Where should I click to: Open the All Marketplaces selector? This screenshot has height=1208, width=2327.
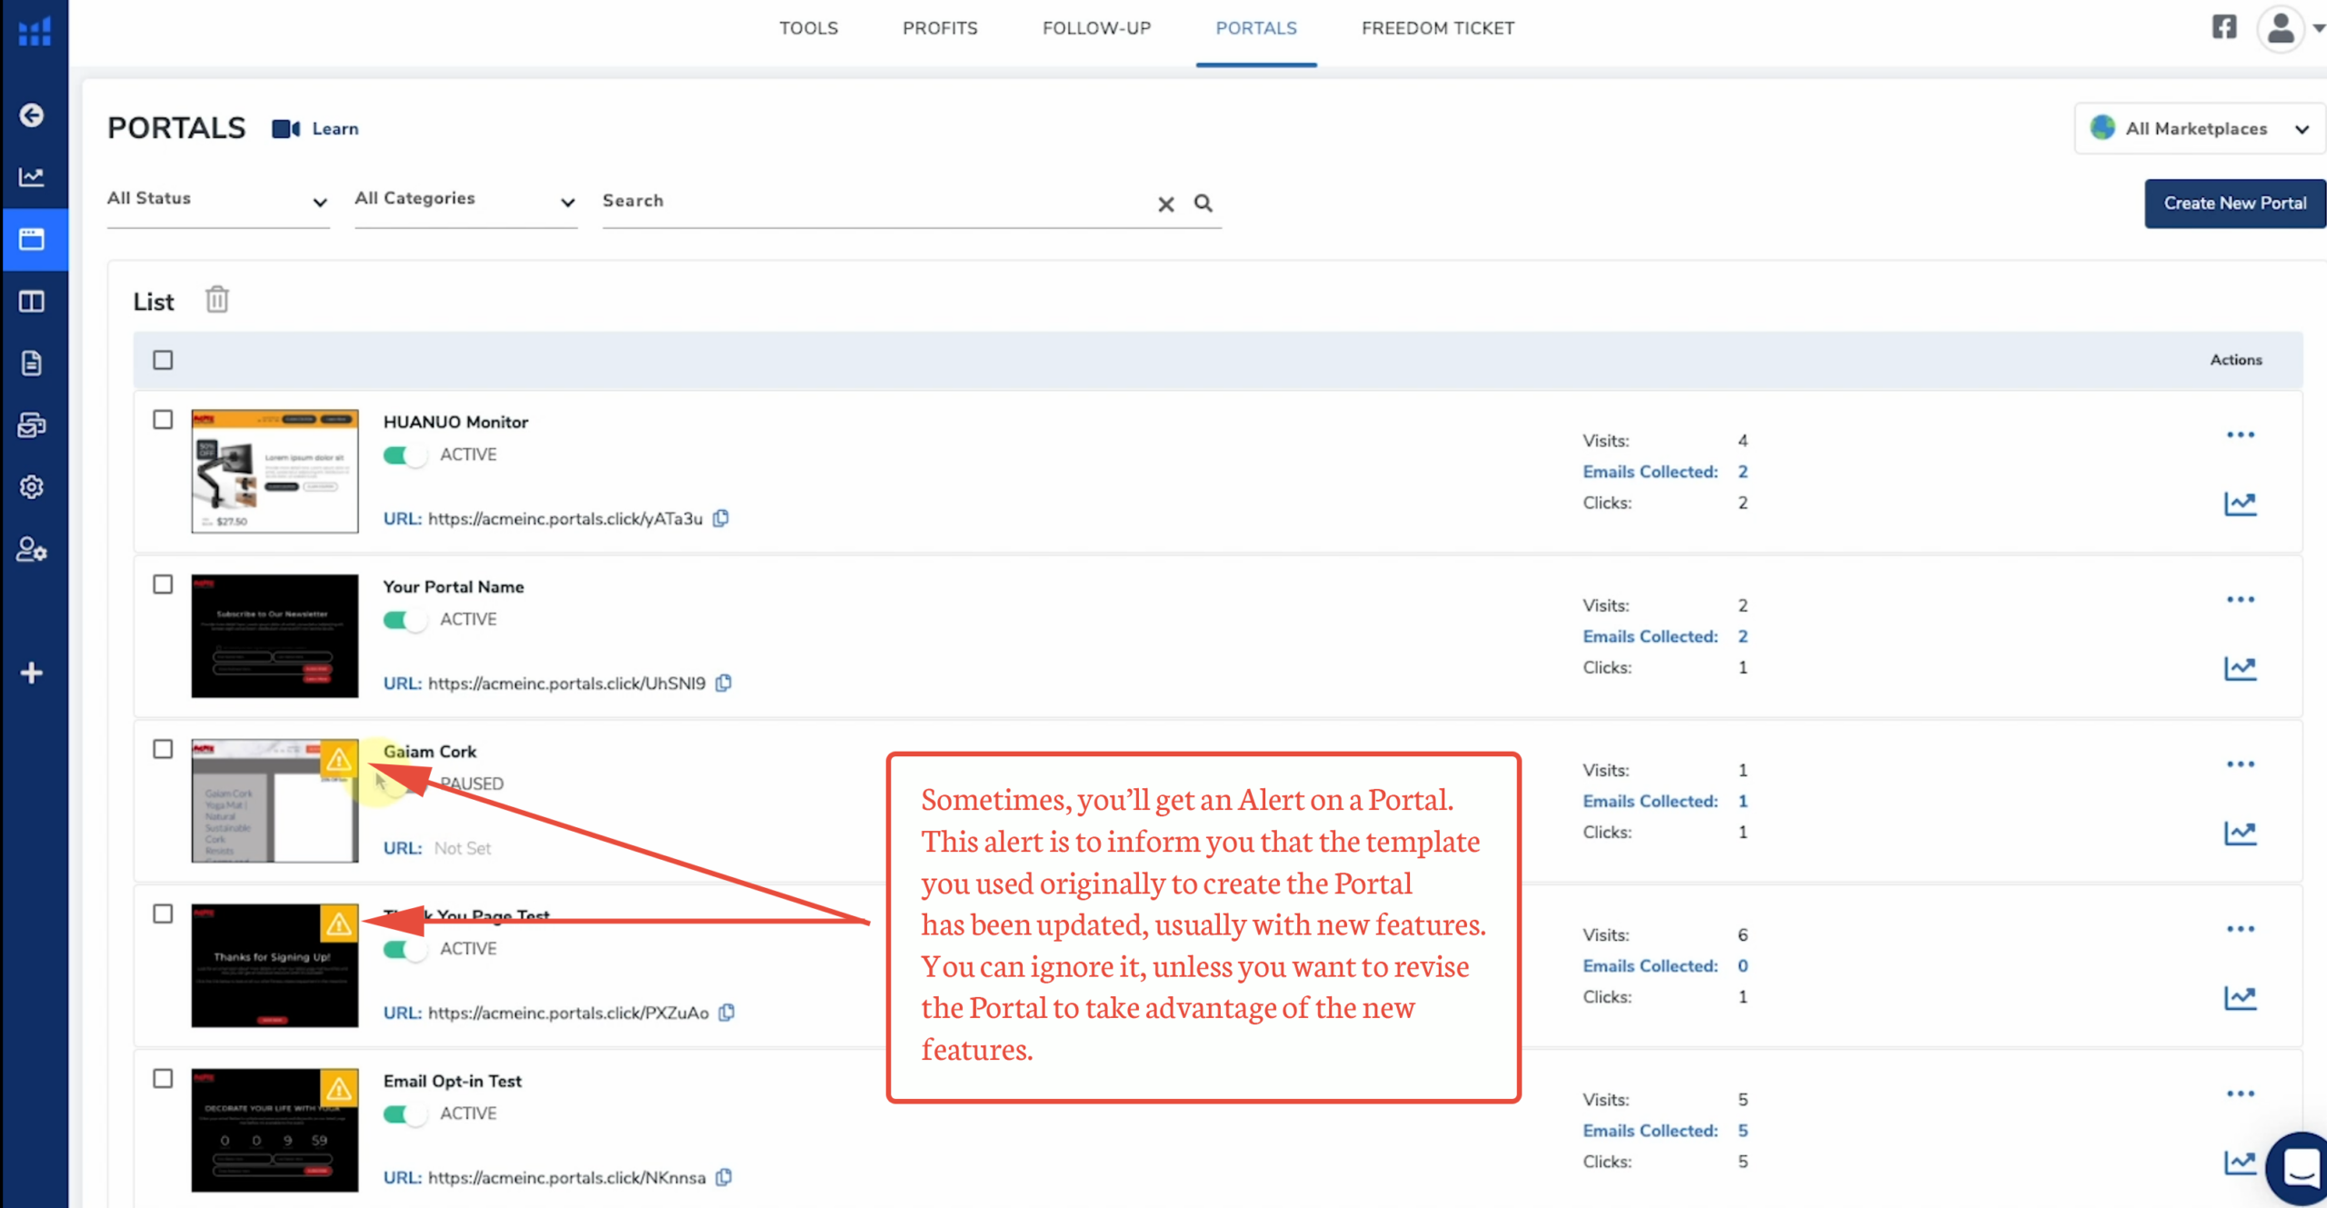[2199, 129]
